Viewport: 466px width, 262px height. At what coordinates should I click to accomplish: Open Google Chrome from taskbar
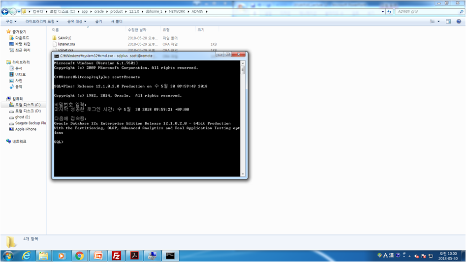click(x=79, y=256)
